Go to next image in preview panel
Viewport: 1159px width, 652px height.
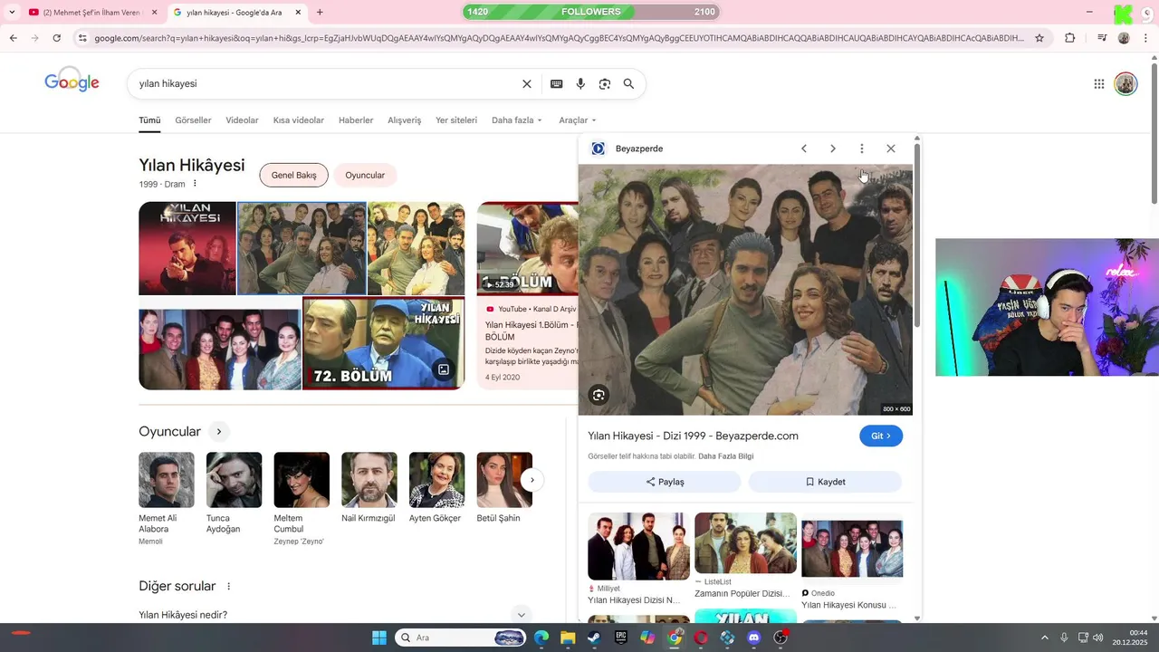click(x=833, y=149)
